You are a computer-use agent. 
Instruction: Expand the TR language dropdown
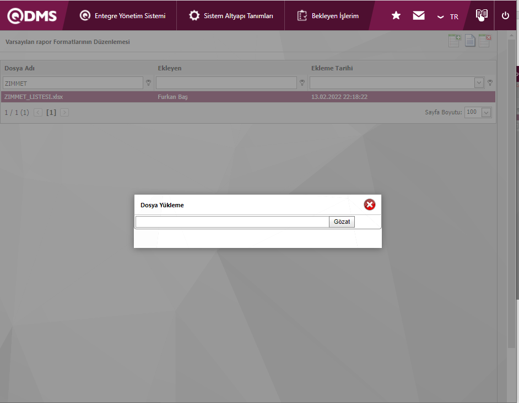(448, 16)
